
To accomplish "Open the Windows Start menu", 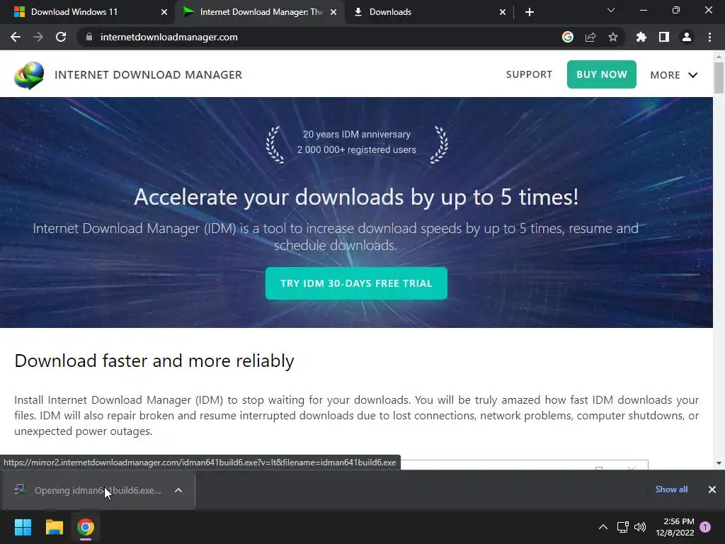I will point(23,527).
